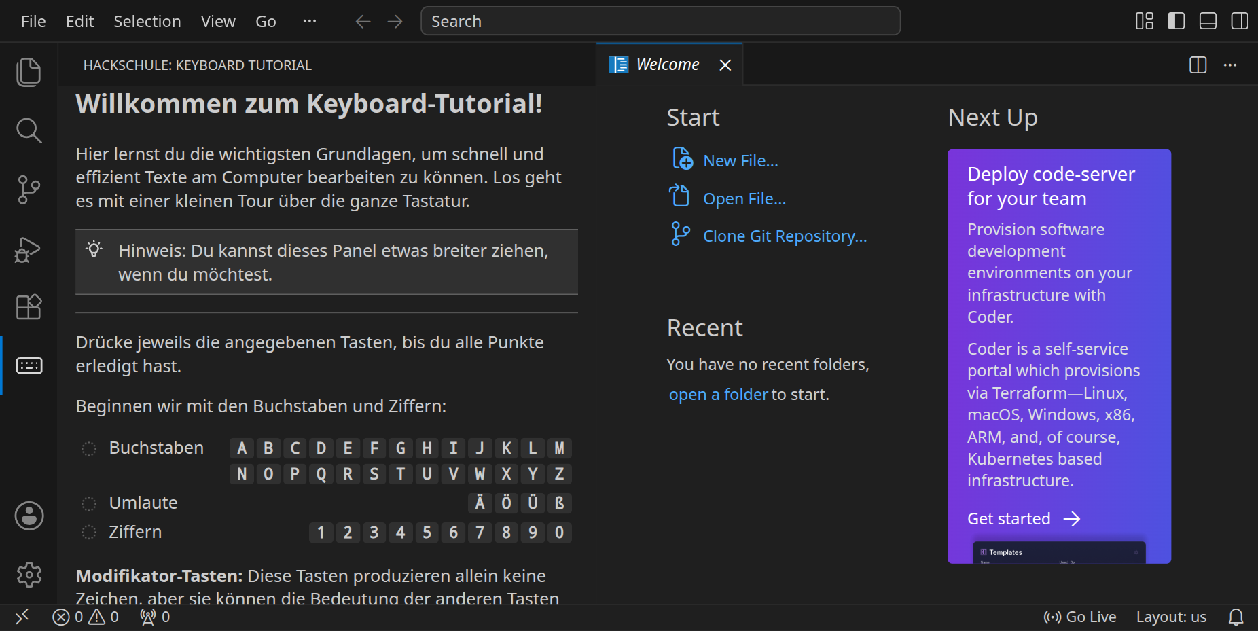The image size is (1258, 631).
Task: Select the Keyboard Tutorial activity bar icon
Action: pyautogui.click(x=29, y=365)
